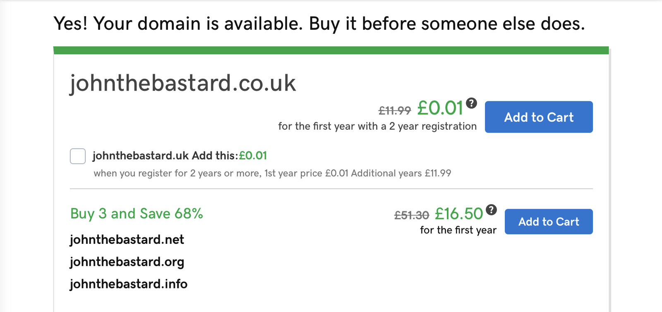Screen dimensions: 662x312
Task: Click the green bar atop the result card
Action: click(x=331, y=50)
